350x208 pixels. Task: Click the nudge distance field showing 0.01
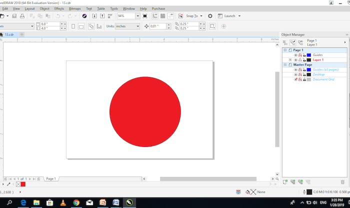point(158,26)
